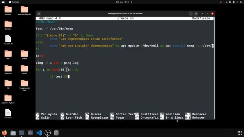This screenshot has width=244, height=137.
Task: Open OBS Studio from the dock
Action: coord(48,133)
